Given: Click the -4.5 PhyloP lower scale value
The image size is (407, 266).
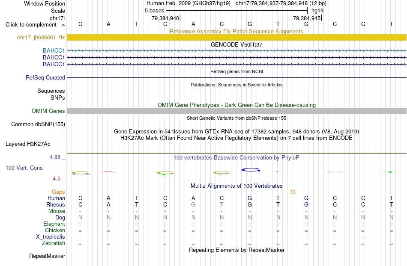Looking at the screenshot, I should coord(56,179).
